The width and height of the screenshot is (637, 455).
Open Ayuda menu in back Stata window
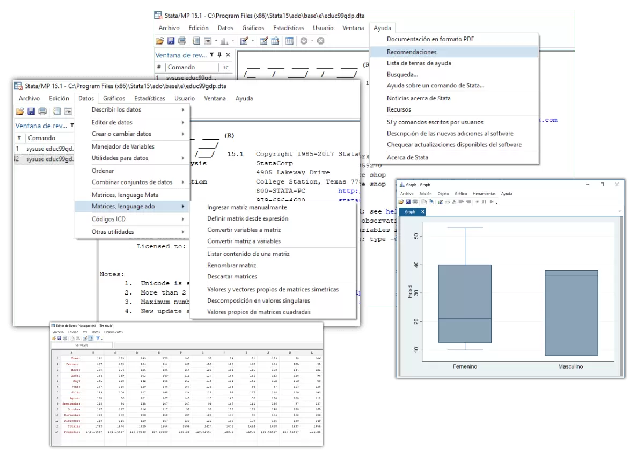(x=382, y=27)
